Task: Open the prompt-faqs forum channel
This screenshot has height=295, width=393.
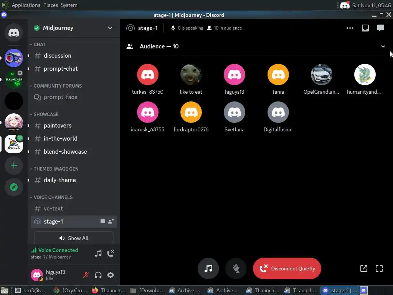Action: pyautogui.click(x=74, y=97)
